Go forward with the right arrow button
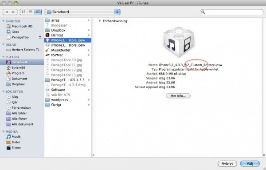The height and width of the screenshot is (170, 266). (x=14, y=12)
